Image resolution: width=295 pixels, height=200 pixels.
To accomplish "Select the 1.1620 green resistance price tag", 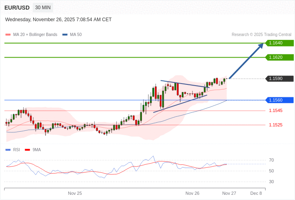I will [x=279, y=57].
